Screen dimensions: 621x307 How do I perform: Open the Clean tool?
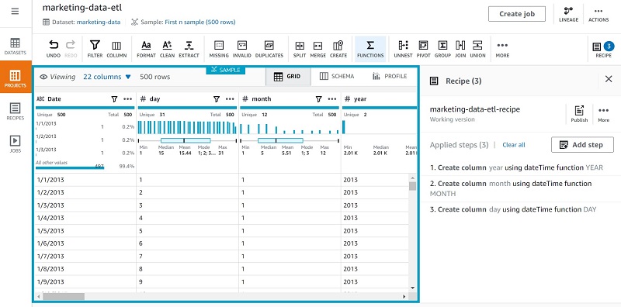(x=167, y=49)
